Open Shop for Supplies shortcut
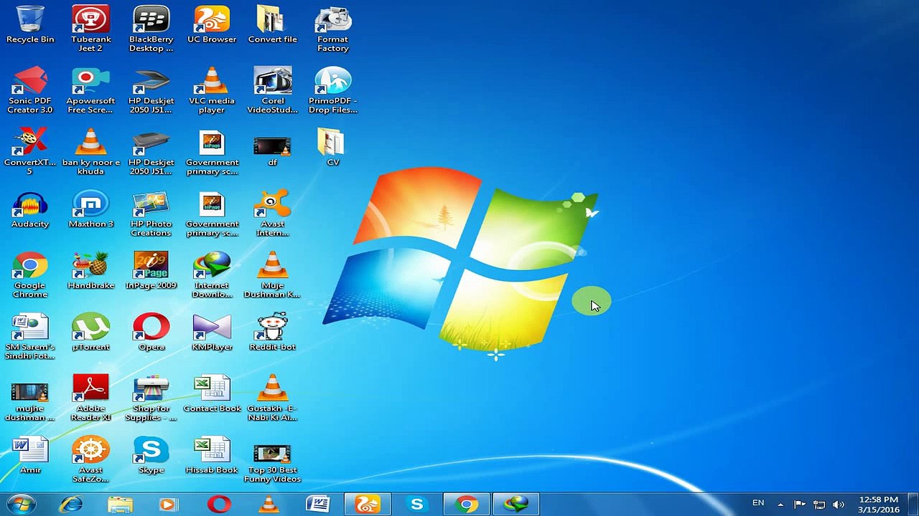 (151, 398)
